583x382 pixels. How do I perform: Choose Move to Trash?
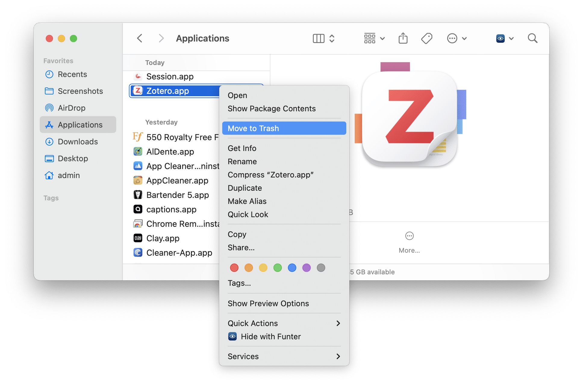tap(284, 128)
